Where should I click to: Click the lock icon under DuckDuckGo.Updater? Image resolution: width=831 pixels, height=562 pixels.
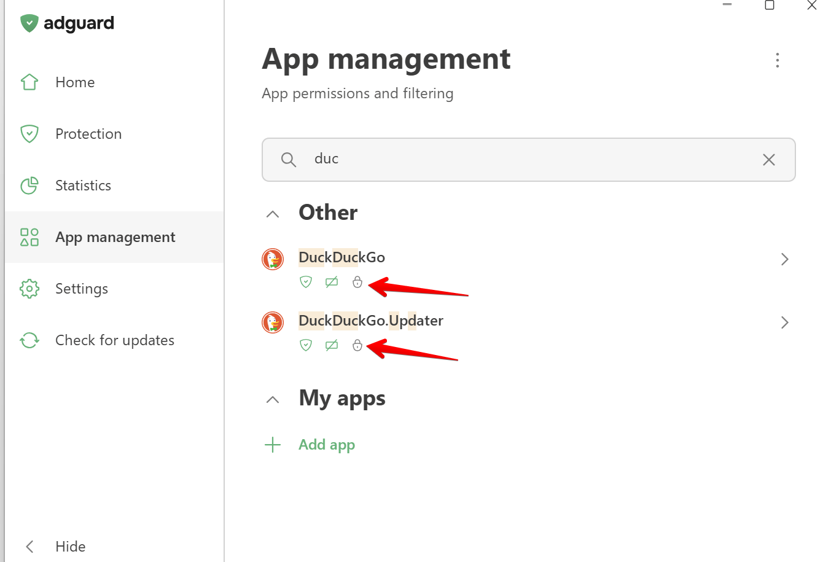tap(357, 345)
